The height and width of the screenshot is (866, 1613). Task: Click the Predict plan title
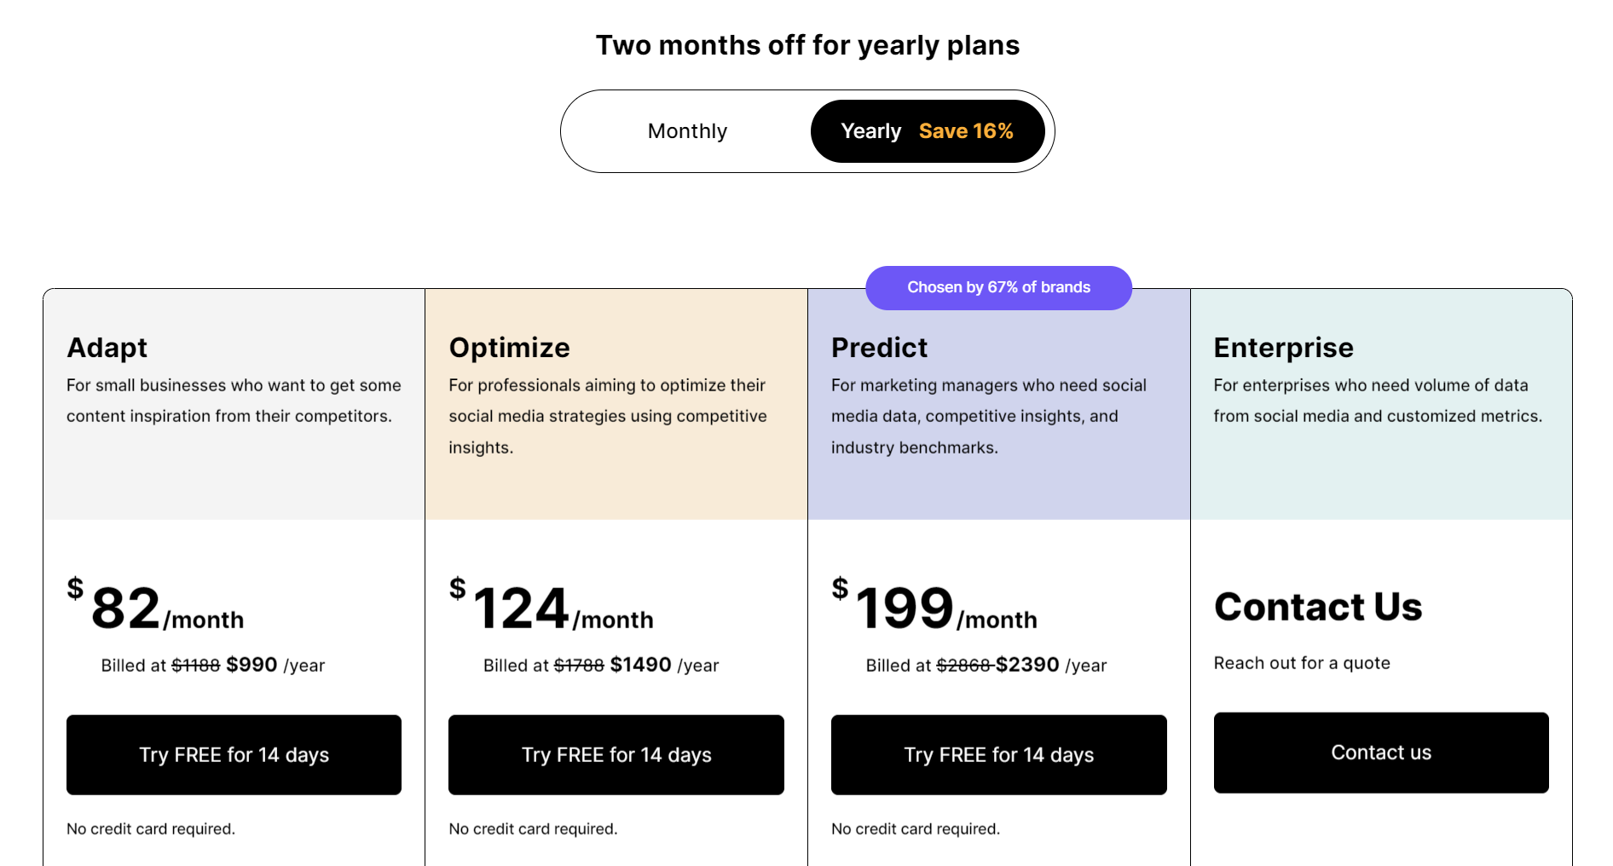point(879,348)
